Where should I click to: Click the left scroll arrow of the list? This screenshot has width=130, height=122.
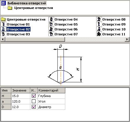point(3,39)
